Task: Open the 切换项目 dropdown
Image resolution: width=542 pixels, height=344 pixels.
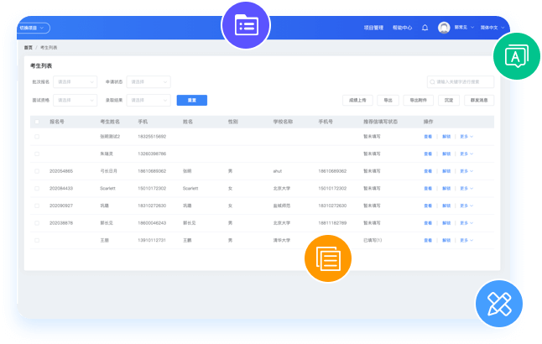Action: pos(34,28)
